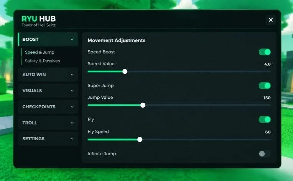Collapse the BOOST section chevron

72,40
